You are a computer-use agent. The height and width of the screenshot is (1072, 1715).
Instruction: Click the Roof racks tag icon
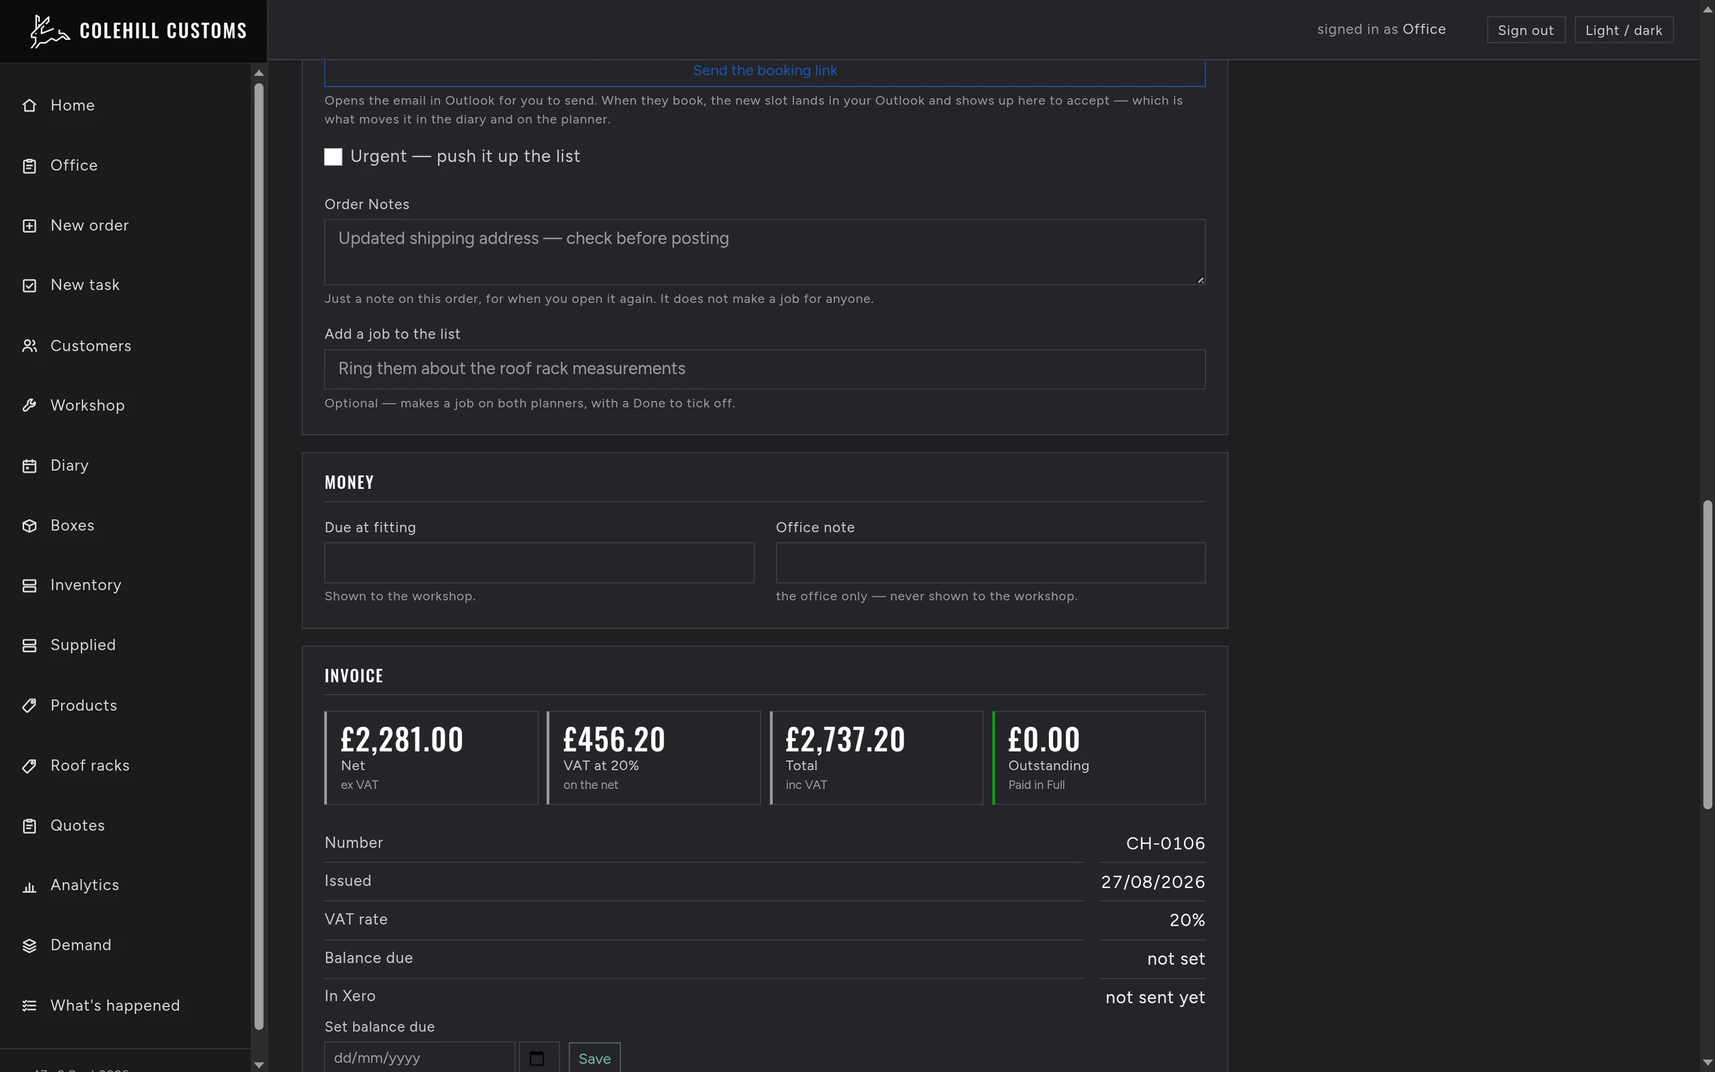[29, 765]
